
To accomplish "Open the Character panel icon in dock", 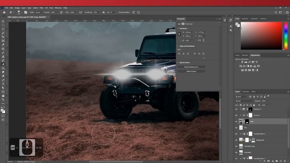I will (231, 26).
